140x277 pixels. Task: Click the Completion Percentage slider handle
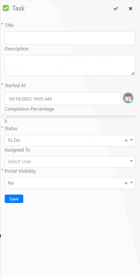(5, 116)
